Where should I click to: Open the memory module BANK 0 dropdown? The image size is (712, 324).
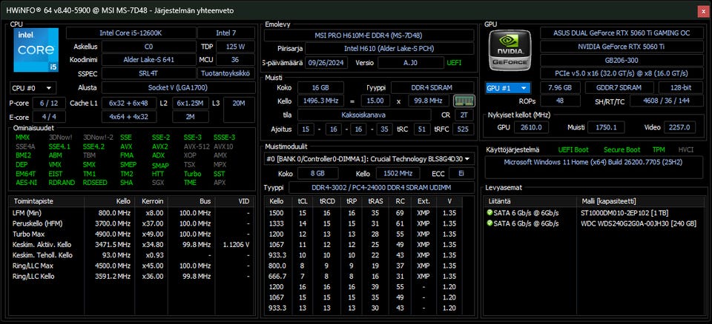point(369,159)
